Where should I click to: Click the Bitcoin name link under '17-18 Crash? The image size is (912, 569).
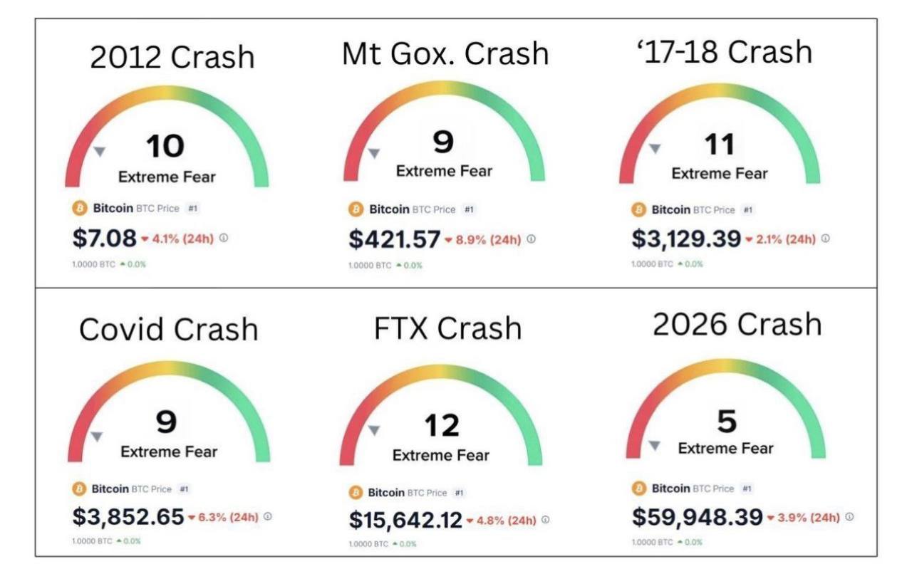click(x=670, y=210)
